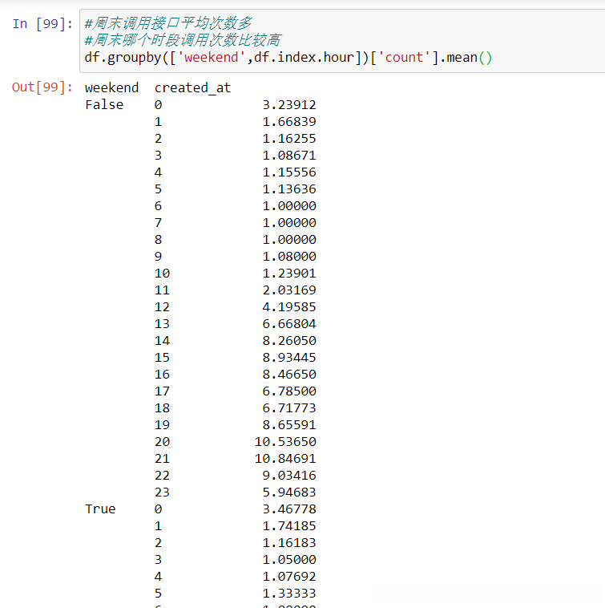
Task: Select value 9.03416 for hour 22
Action: pos(289,476)
